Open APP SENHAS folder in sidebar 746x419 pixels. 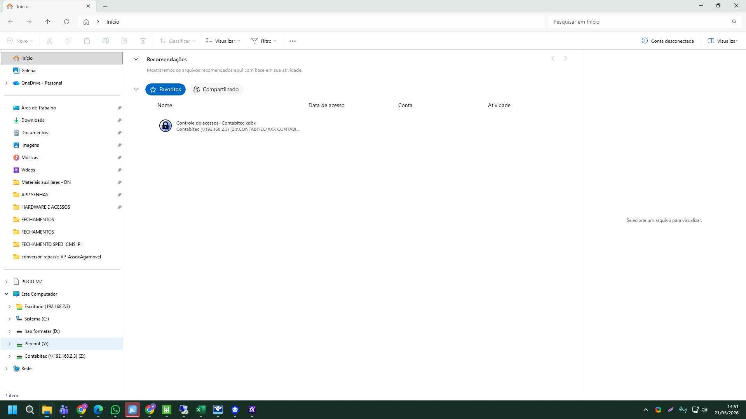(62, 195)
